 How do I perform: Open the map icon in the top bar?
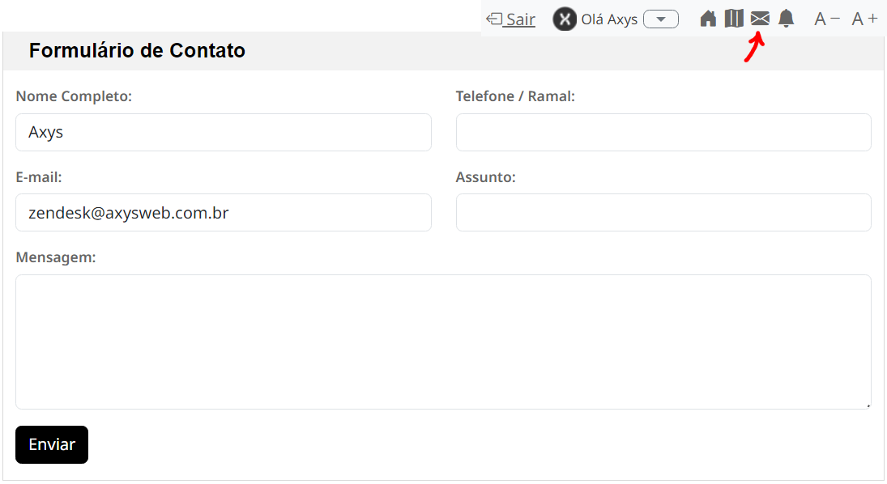click(734, 19)
